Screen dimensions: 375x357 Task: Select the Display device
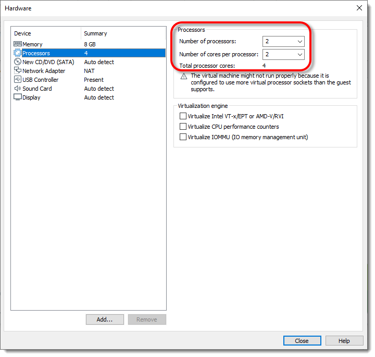31,97
